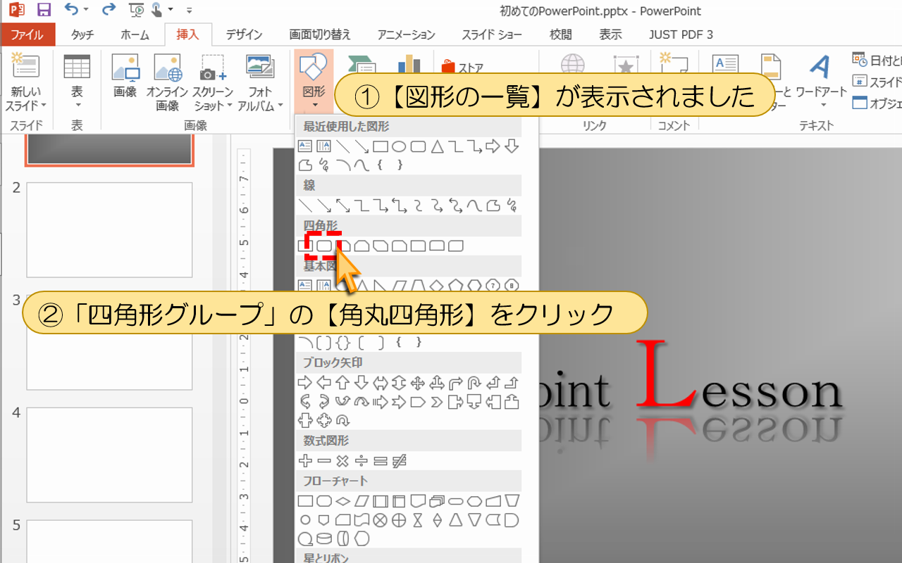Pick the circular arrow in ブロック矢印
The image size is (902, 563).
pos(343,421)
